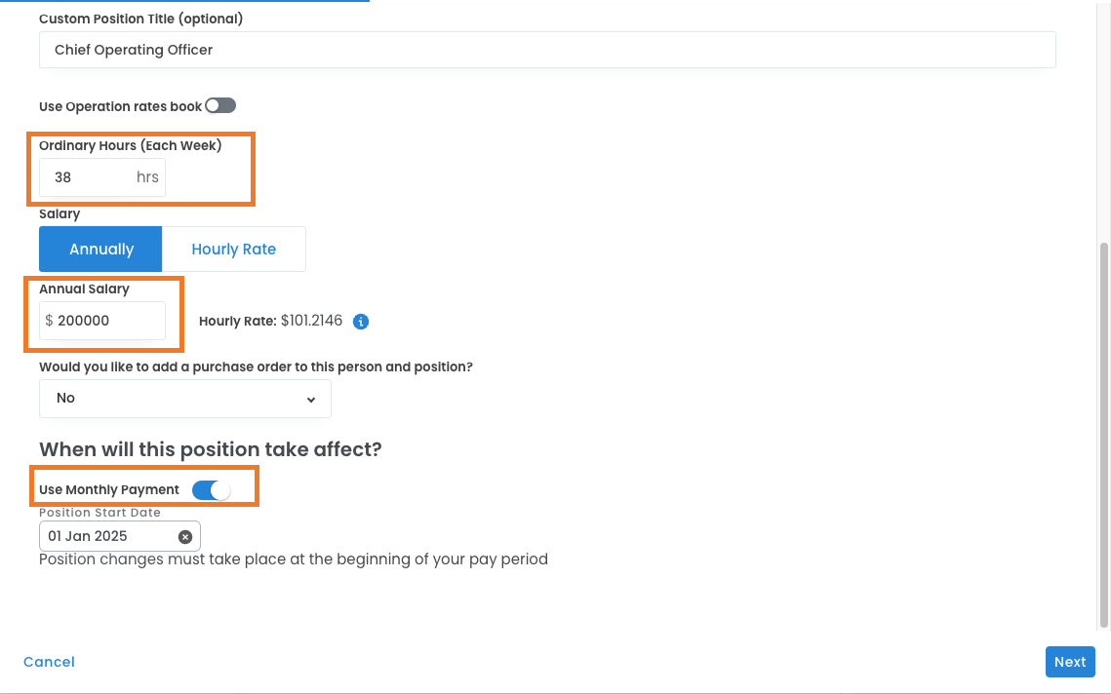The width and height of the screenshot is (1111, 694).
Task: Click the 'Use Operation rates book' label
Action: [120, 106]
